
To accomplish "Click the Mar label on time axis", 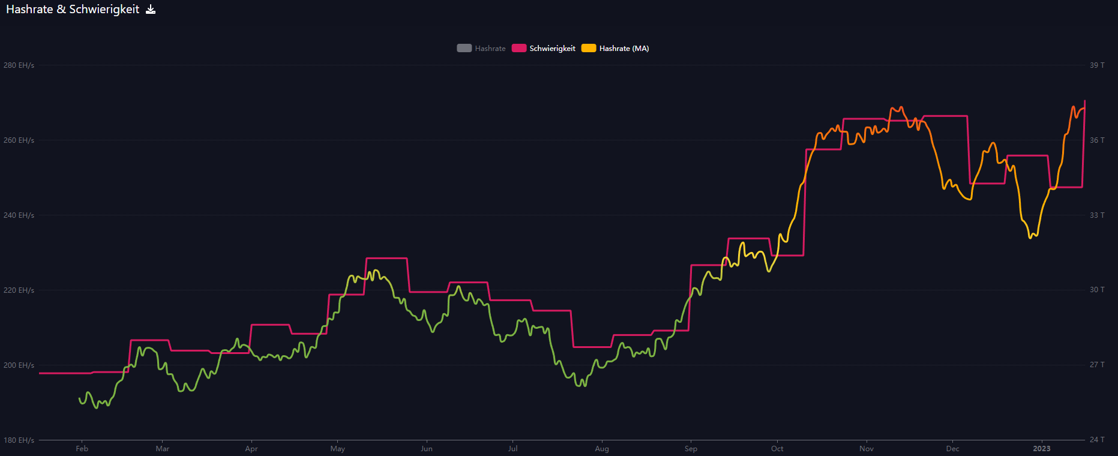I will [x=163, y=449].
